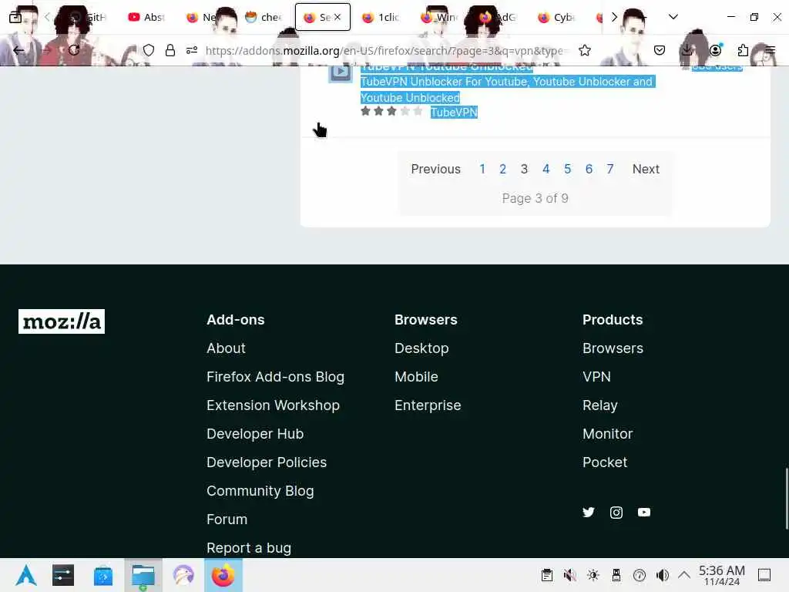Open Extension Workshop link
Image resolution: width=789 pixels, height=592 pixels.
point(273,405)
